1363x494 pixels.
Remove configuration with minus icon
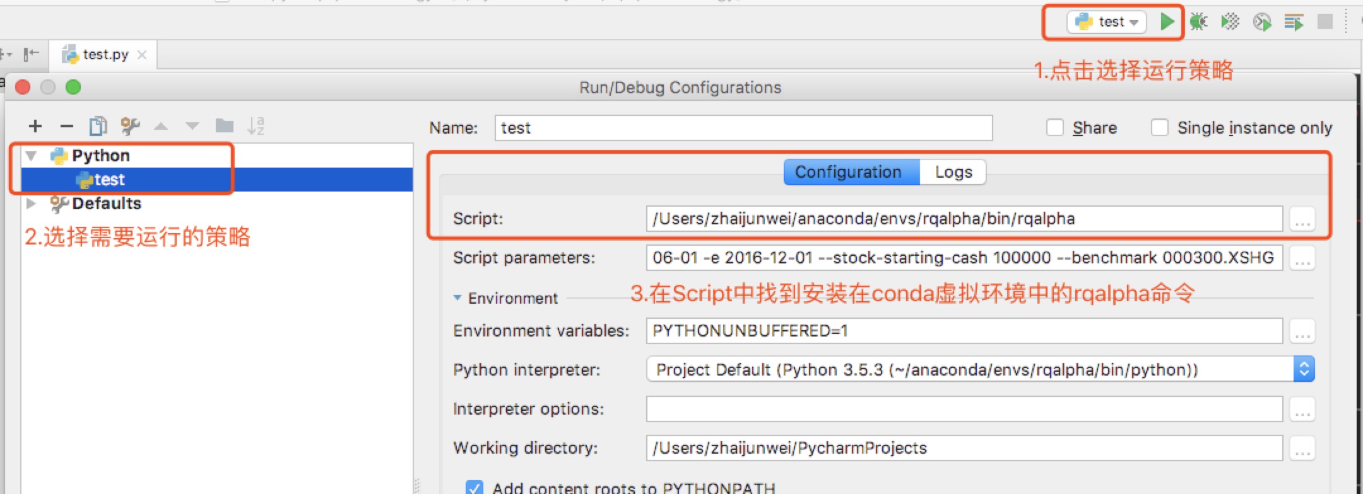point(67,126)
